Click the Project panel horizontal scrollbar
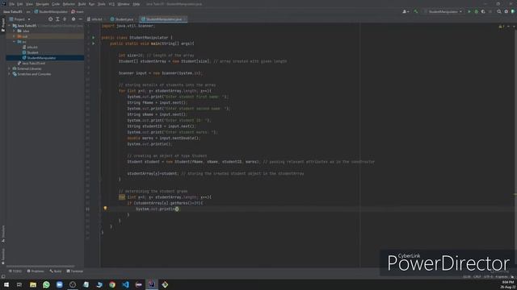Viewport: 517px width, 290px height. click(40, 266)
